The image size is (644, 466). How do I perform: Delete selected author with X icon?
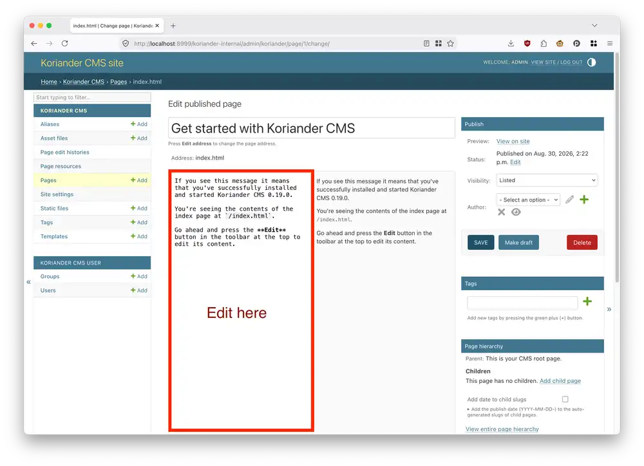[502, 212]
